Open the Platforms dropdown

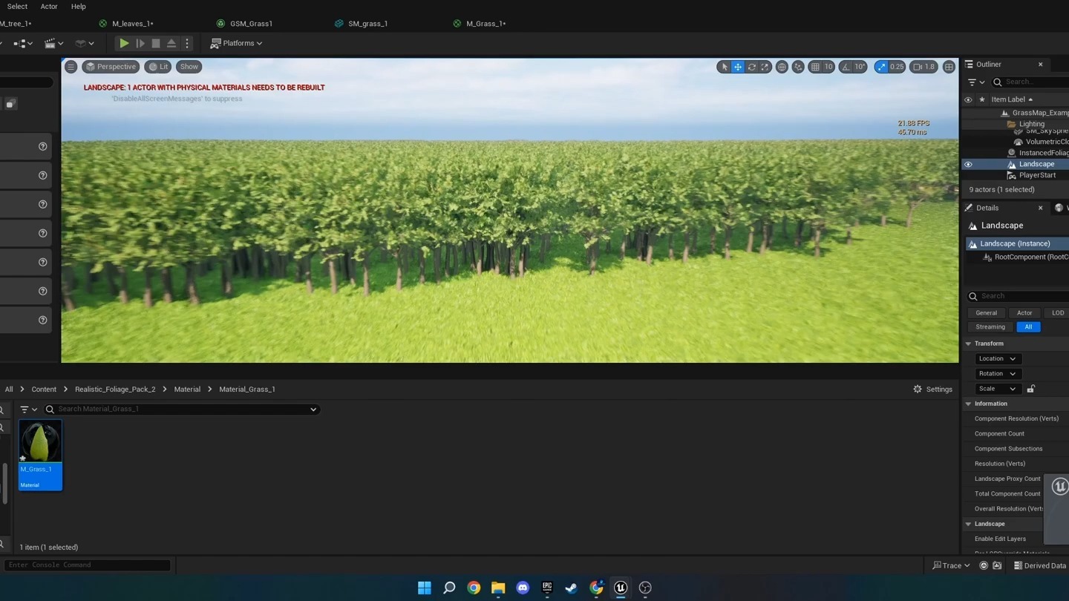237,43
